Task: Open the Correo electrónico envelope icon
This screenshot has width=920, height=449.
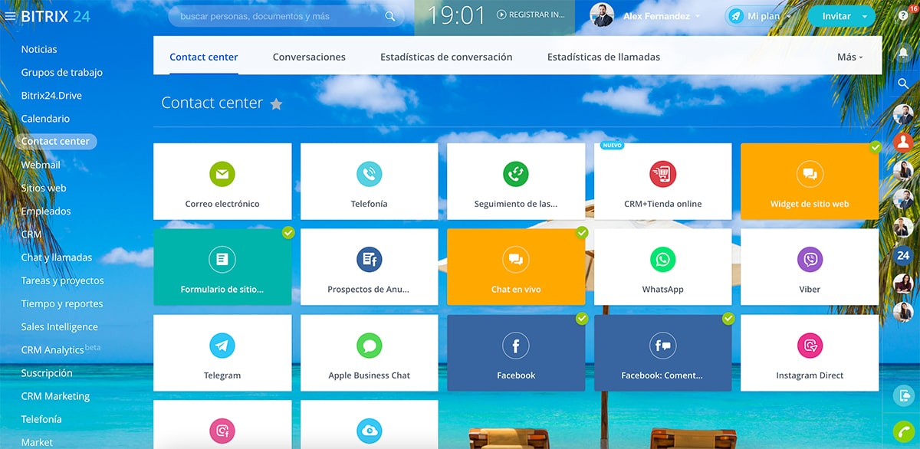Action: click(x=222, y=174)
